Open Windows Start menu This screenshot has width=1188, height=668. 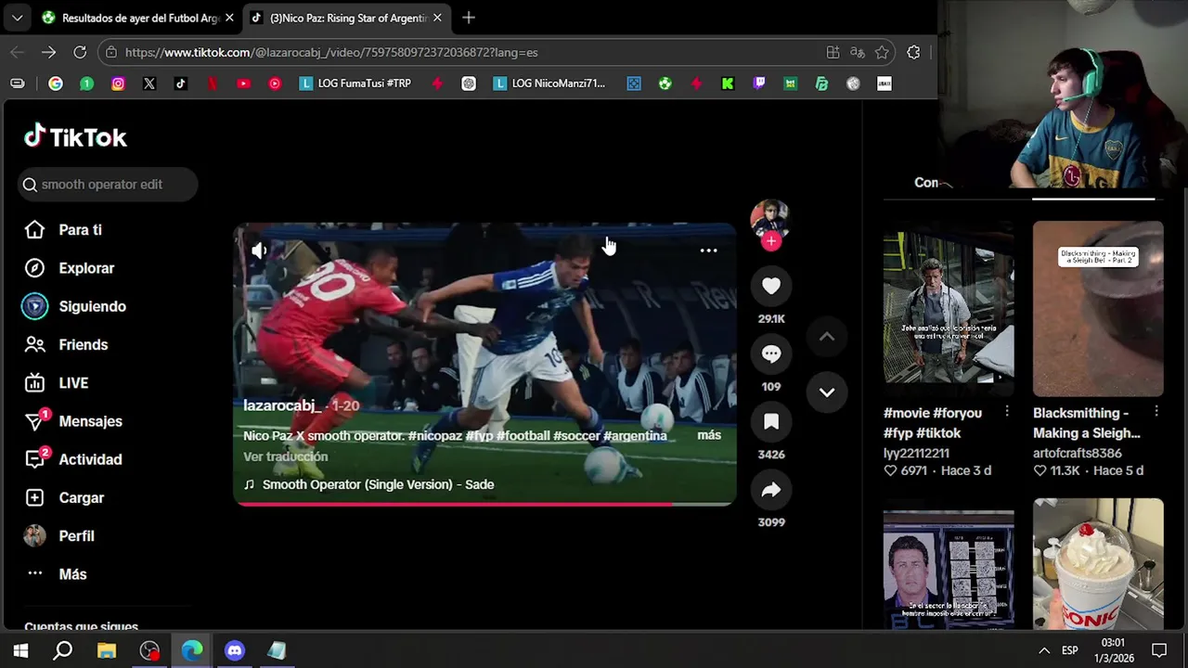(x=20, y=650)
